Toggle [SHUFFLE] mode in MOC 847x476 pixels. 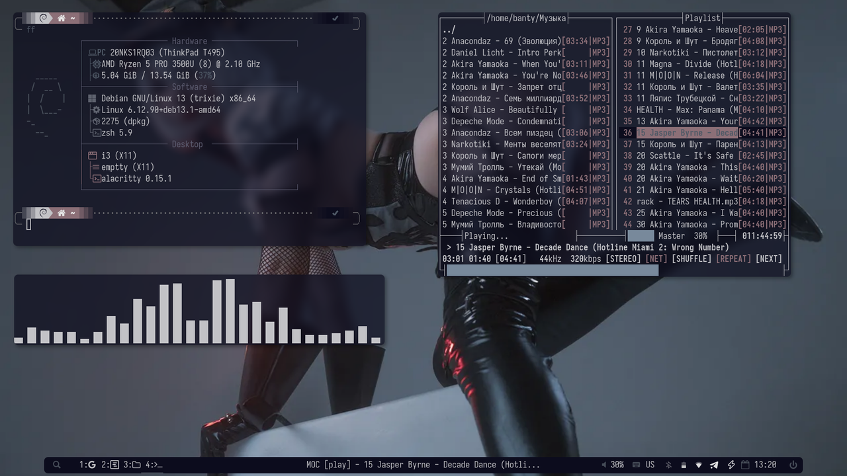691,258
